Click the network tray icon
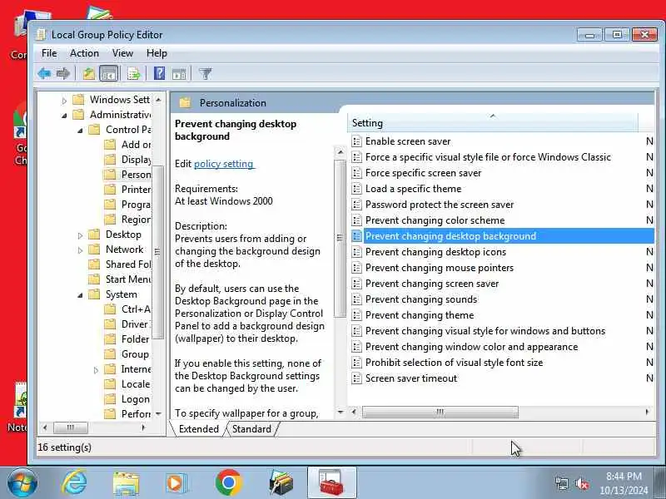 pyautogui.click(x=561, y=483)
